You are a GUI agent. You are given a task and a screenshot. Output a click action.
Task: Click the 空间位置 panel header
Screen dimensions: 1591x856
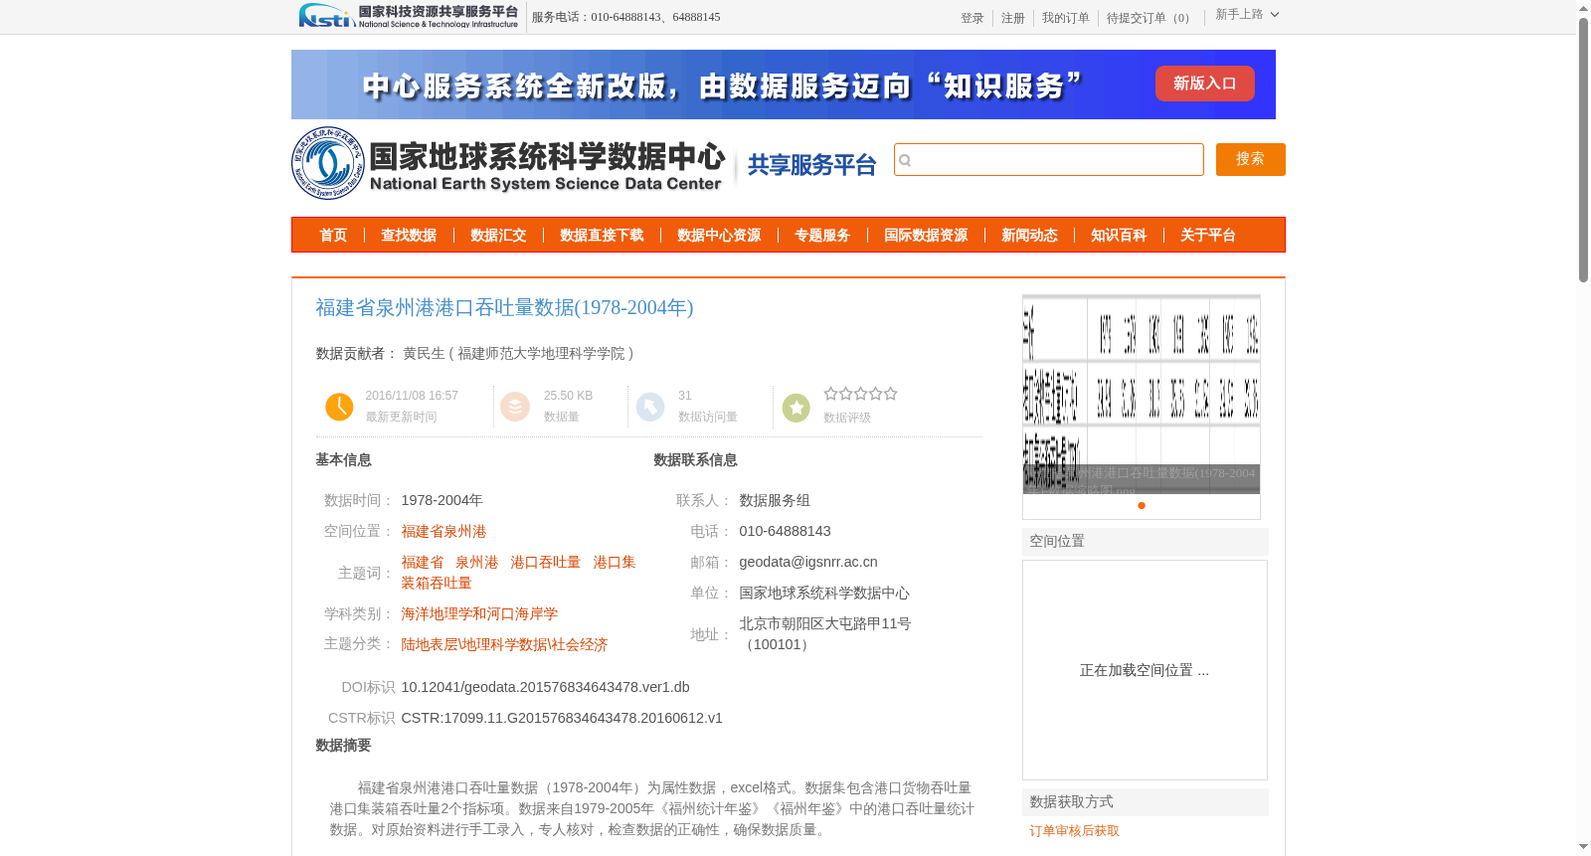1146,542
